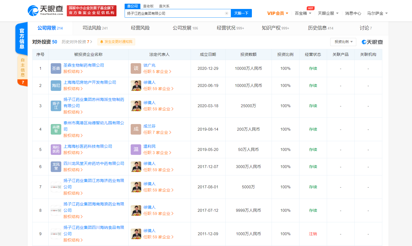Viewport: 412px width, 246px height.
Task: Click the company logo thumbnail in row 8
Action: [x=56, y=210]
